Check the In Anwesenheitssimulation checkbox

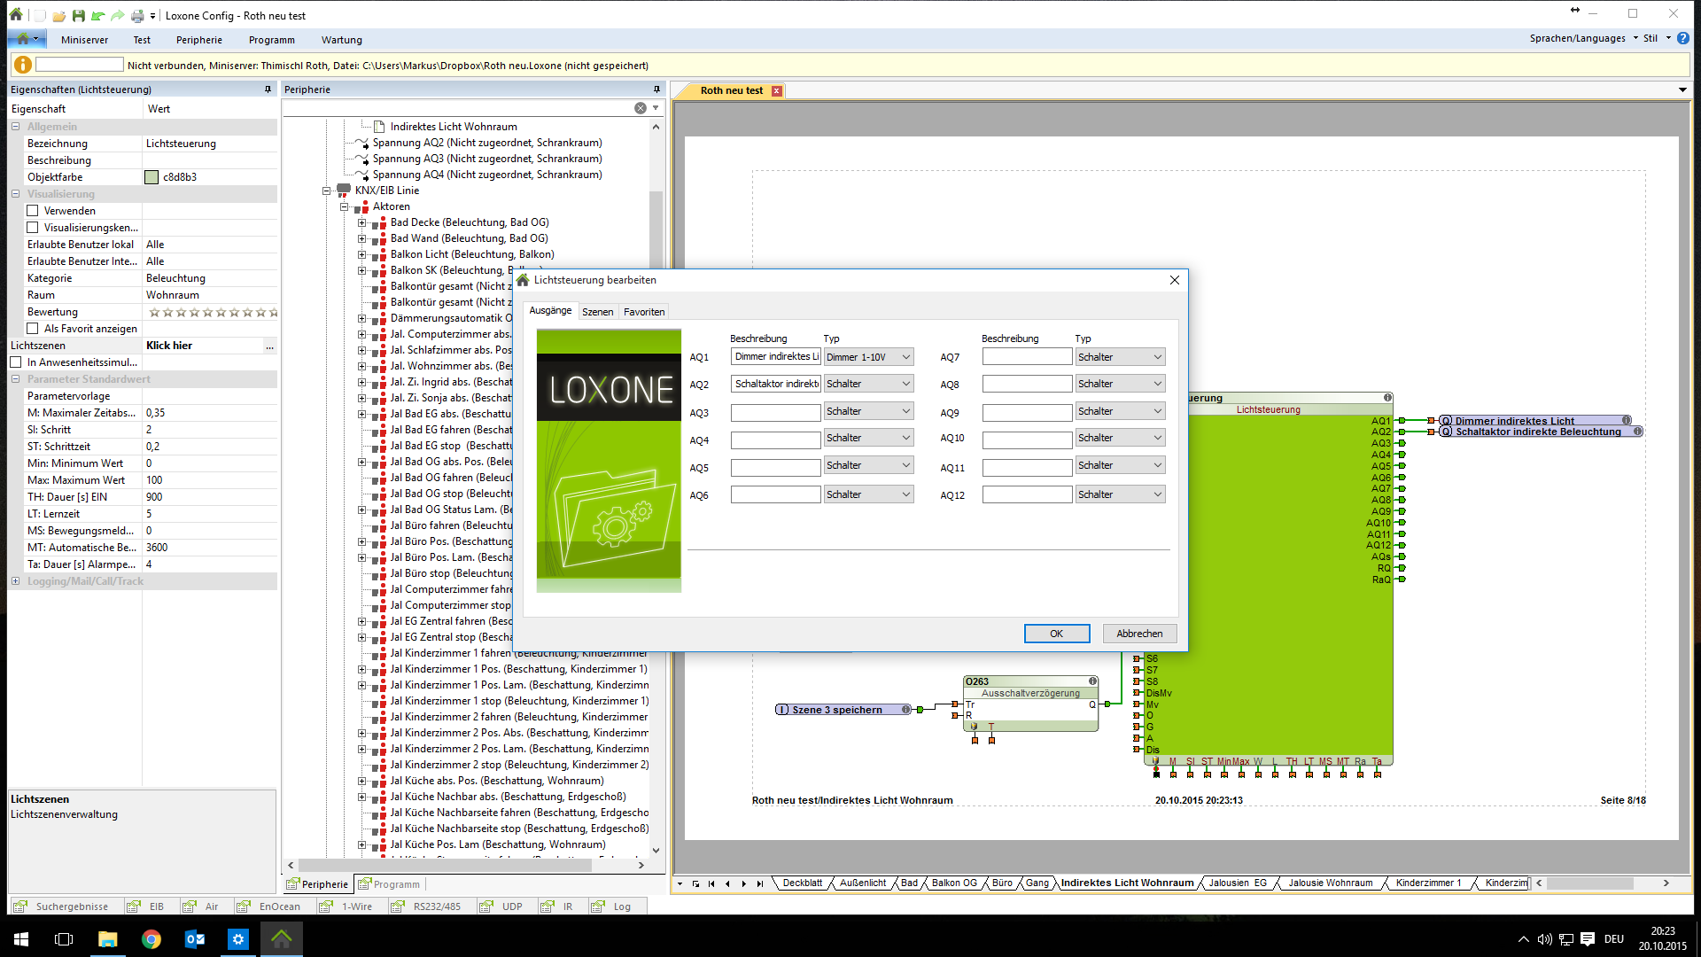click(x=16, y=362)
